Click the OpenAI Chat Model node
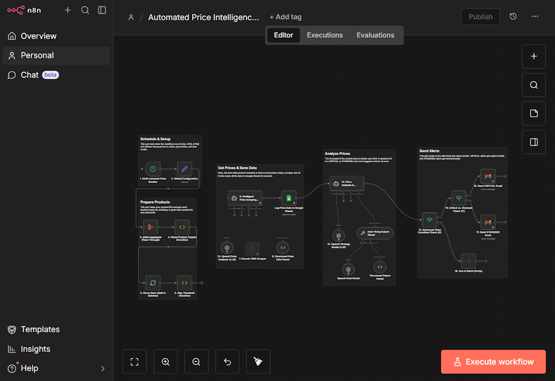 coord(348,268)
